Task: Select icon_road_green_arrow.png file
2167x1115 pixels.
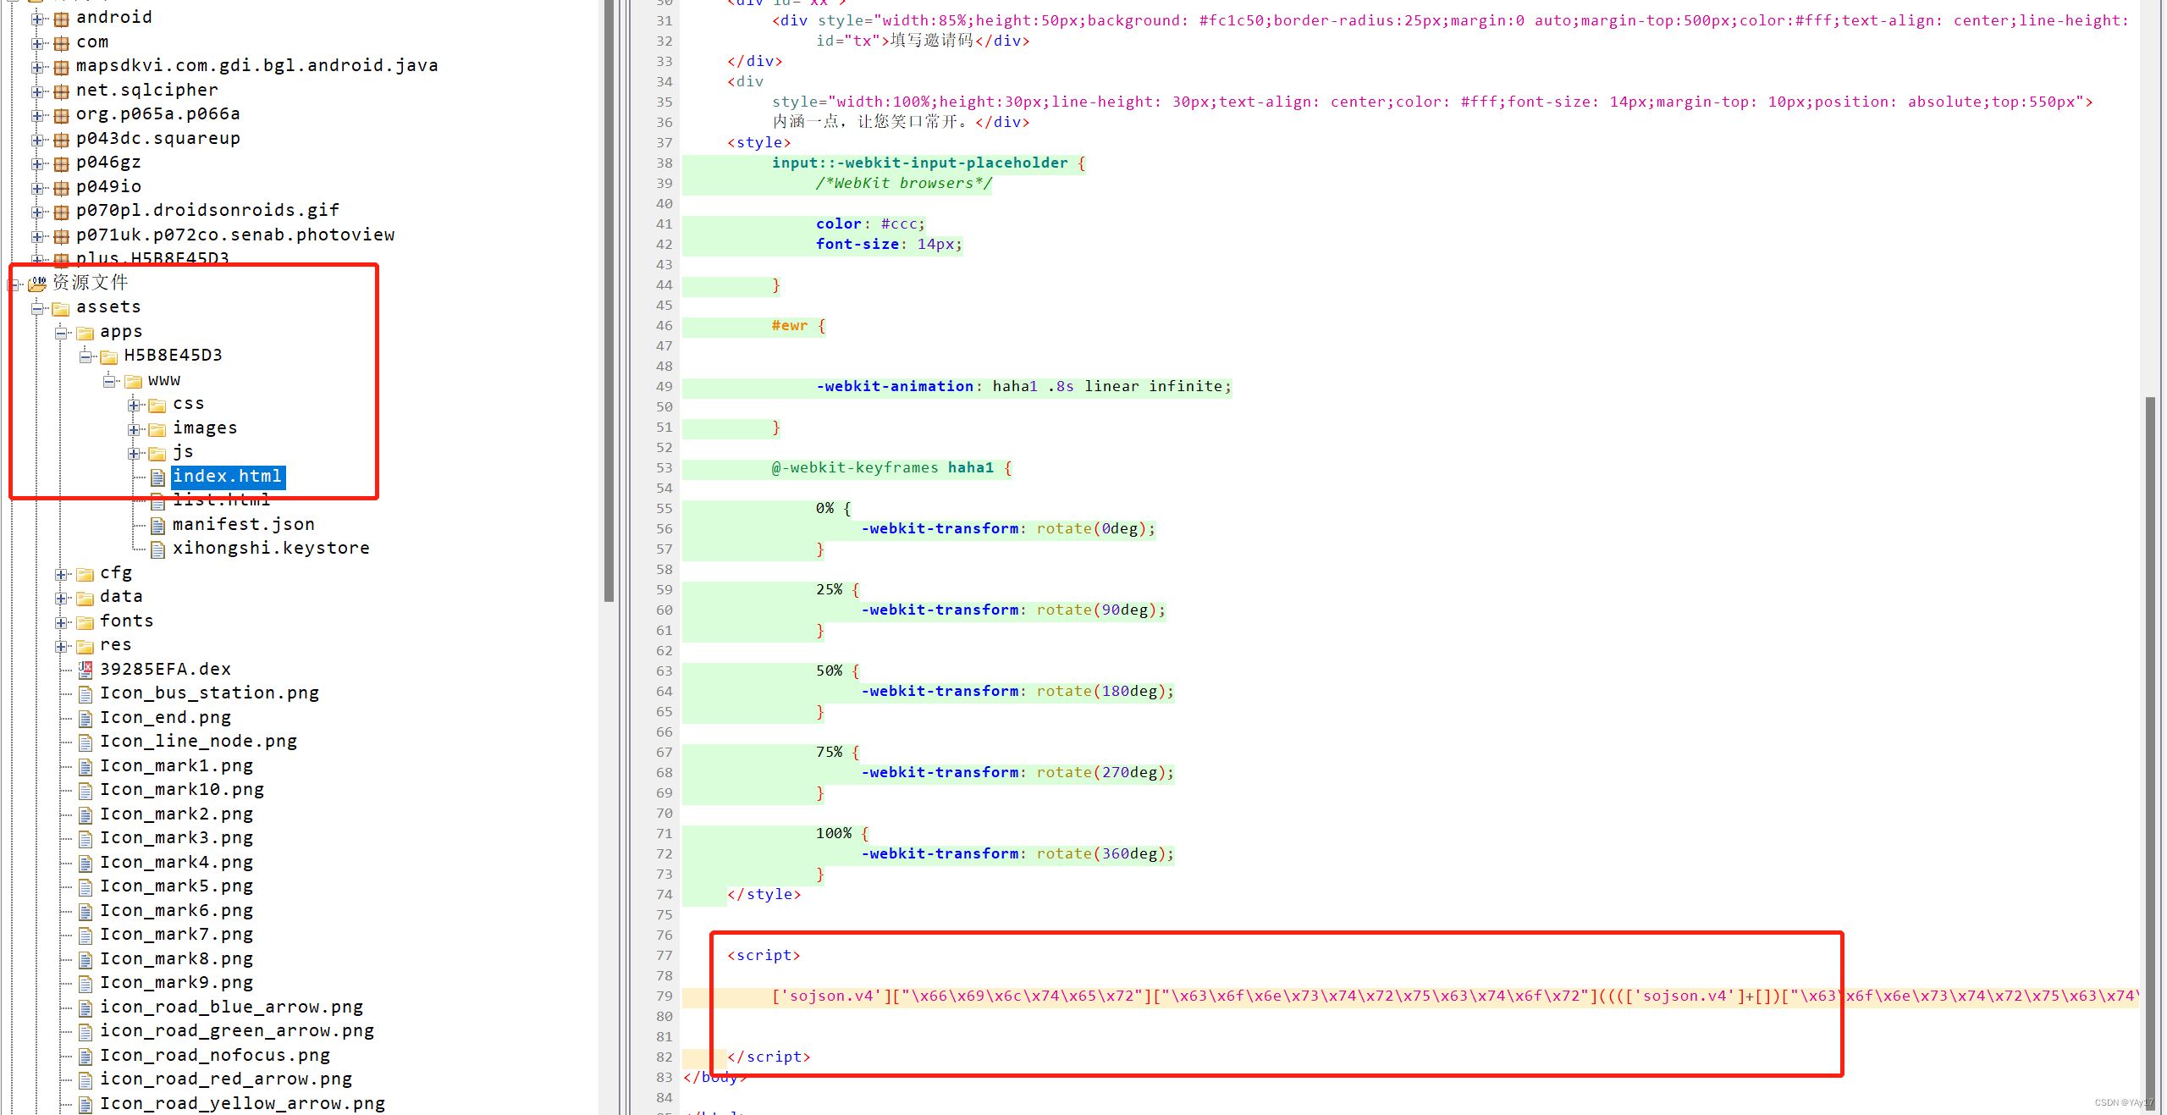Action: 236,1031
